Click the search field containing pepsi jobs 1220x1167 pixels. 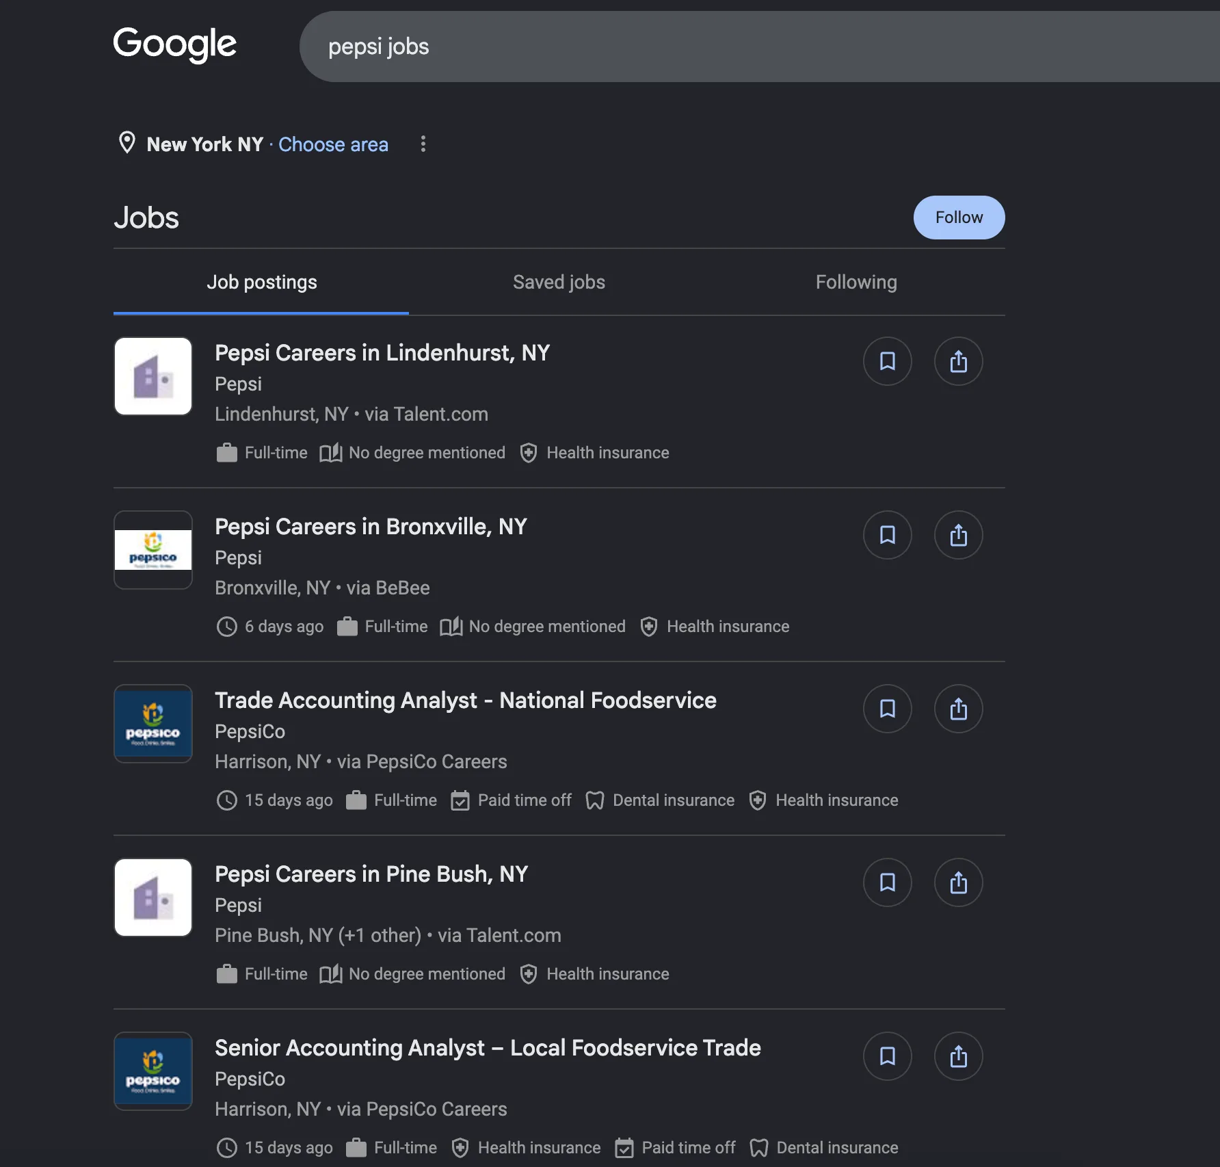(759, 47)
